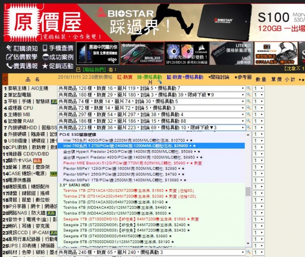305x257 pixels.
Task: Select Seagate 1TB ST1000DM010 $1690 option
Action: 151,219
